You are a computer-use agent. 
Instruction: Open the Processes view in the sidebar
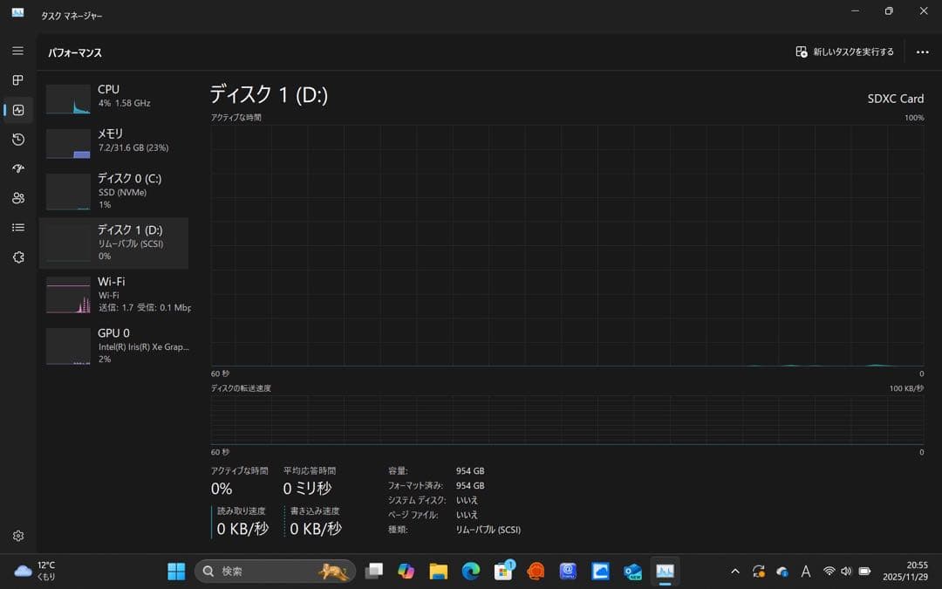click(17, 79)
